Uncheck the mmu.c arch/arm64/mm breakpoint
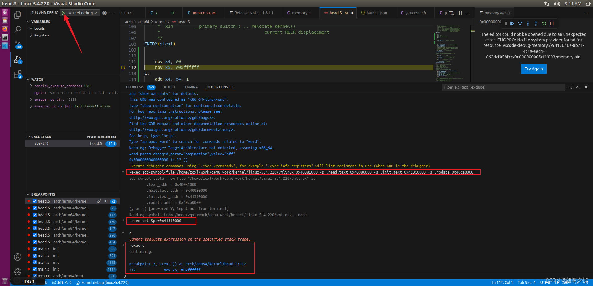This screenshot has width=593, height=286. (35, 276)
